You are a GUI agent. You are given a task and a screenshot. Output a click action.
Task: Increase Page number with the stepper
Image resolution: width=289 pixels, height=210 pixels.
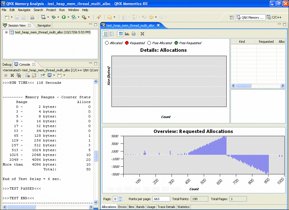pos(121,198)
